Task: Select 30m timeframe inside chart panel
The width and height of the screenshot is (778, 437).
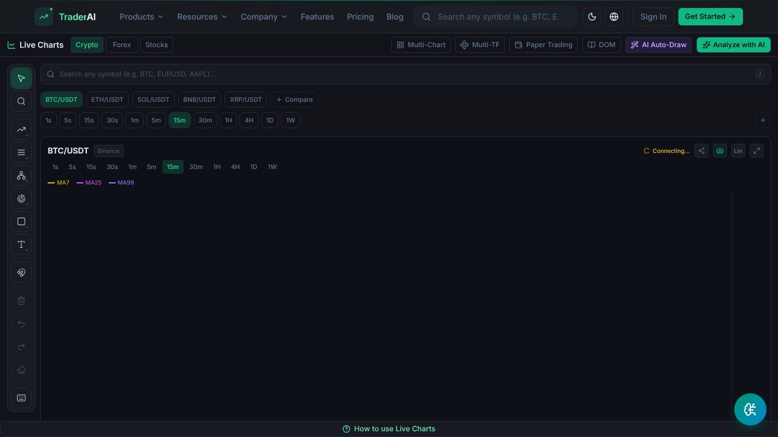Action: click(x=196, y=167)
